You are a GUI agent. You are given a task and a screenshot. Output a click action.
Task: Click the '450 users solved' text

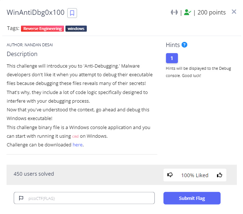(34, 174)
